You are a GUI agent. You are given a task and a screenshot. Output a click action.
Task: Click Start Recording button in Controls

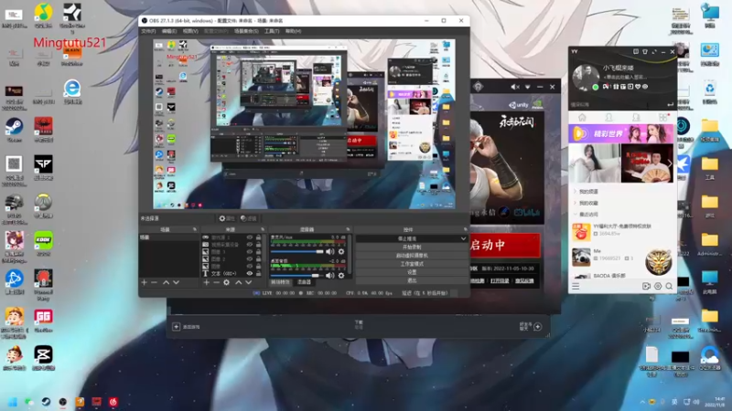coord(411,247)
